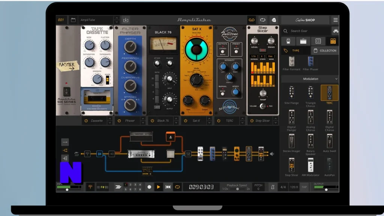384x216 pixels.
Task: Toggle Step Slicer module power
Action: click(252, 121)
